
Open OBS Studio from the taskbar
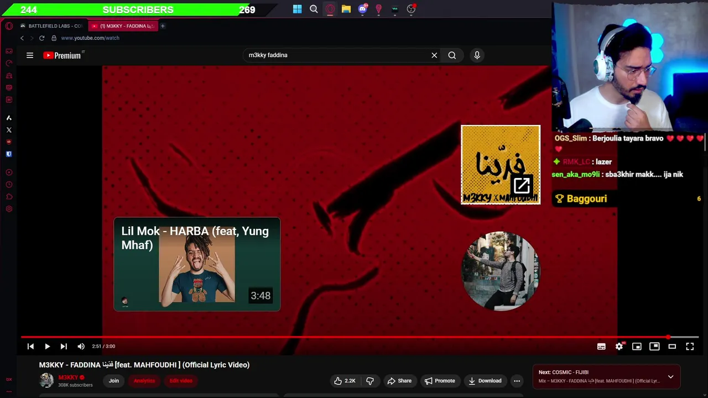411,9
